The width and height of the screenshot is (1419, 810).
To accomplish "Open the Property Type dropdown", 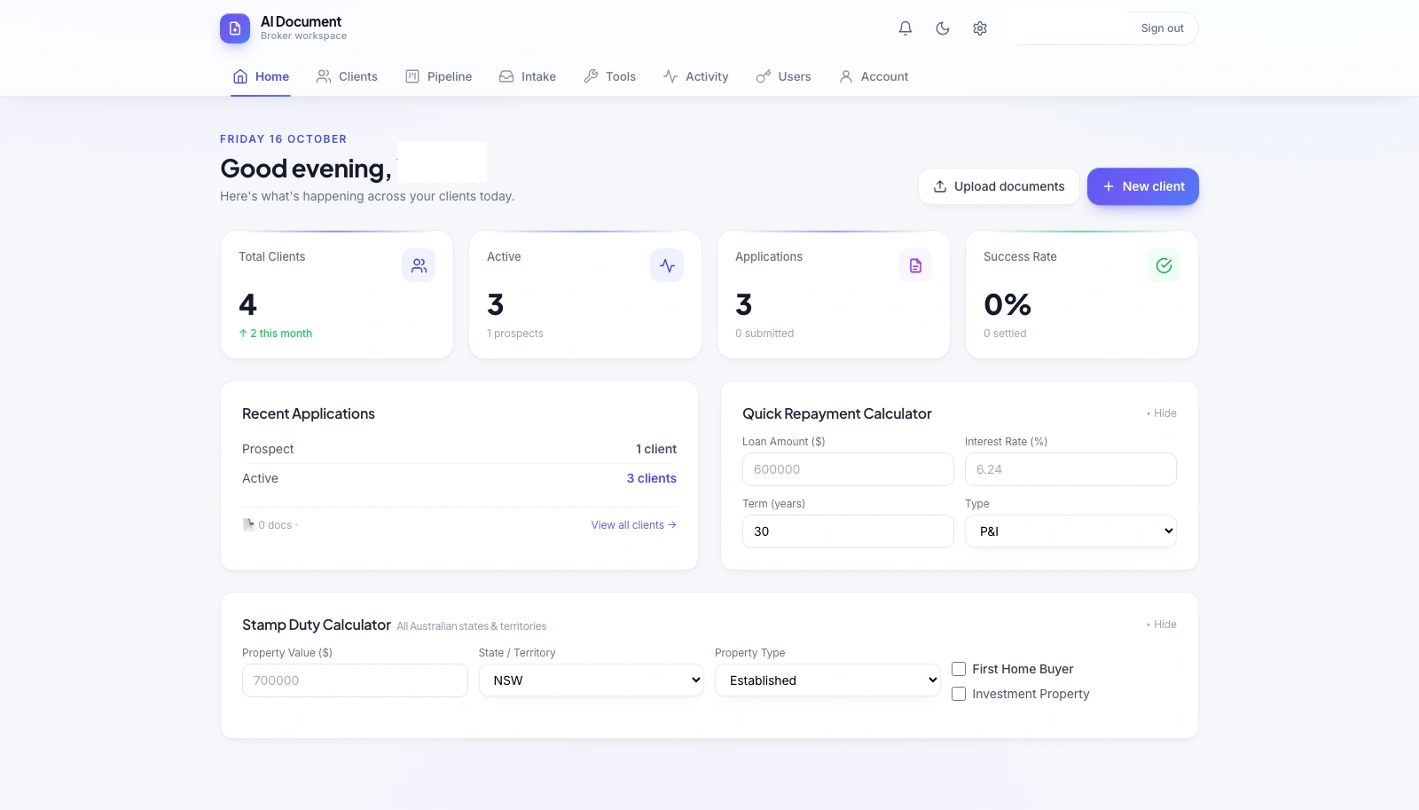I will pos(827,680).
